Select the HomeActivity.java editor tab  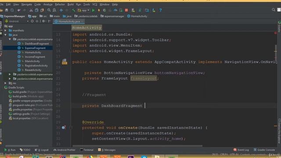click(69, 22)
